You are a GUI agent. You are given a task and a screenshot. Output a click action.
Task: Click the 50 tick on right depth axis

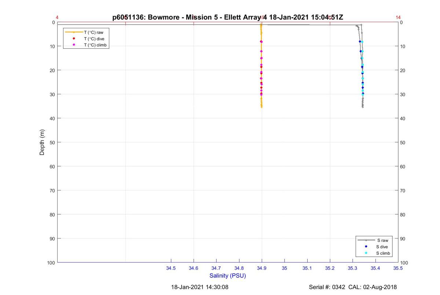tap(403, 142)
